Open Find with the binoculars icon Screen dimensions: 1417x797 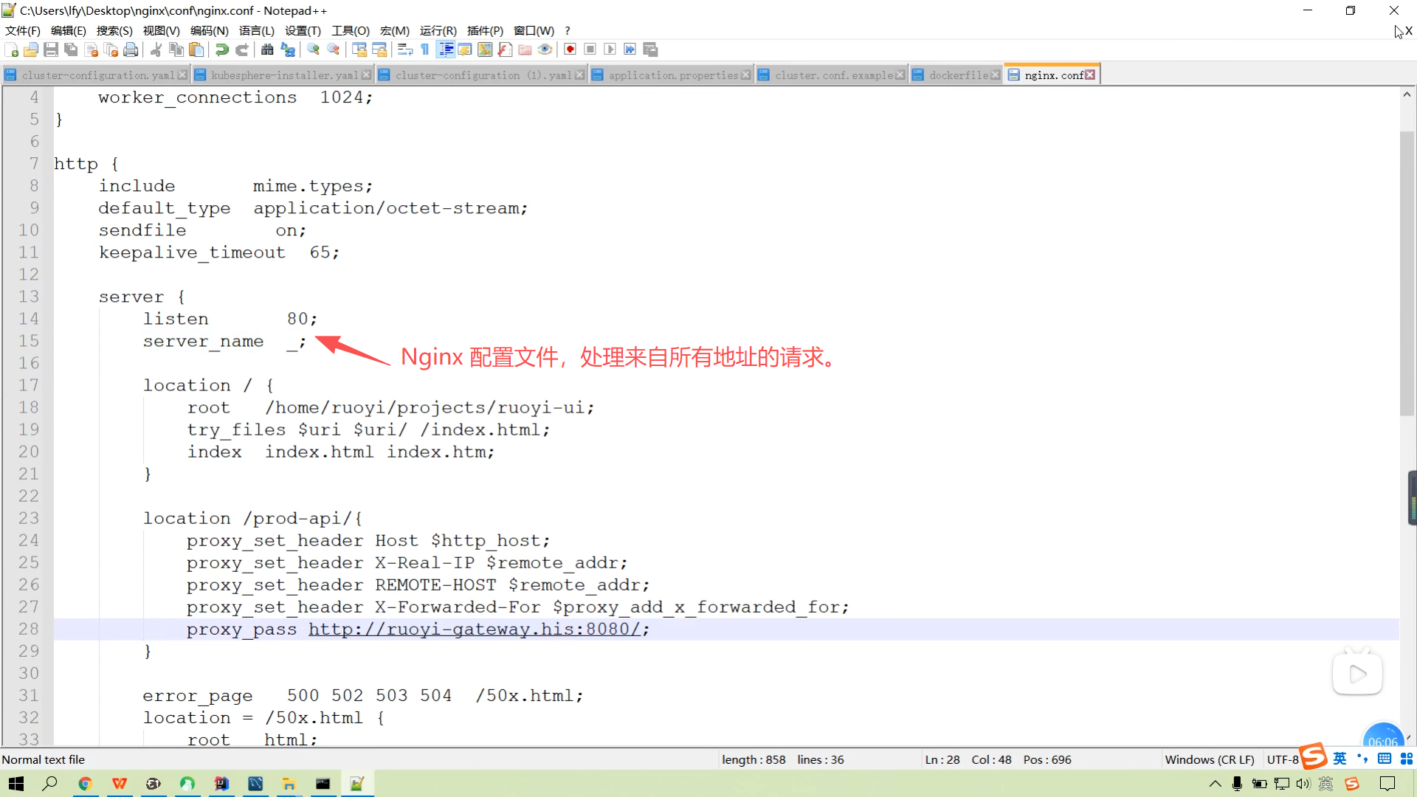click(267, 49)
